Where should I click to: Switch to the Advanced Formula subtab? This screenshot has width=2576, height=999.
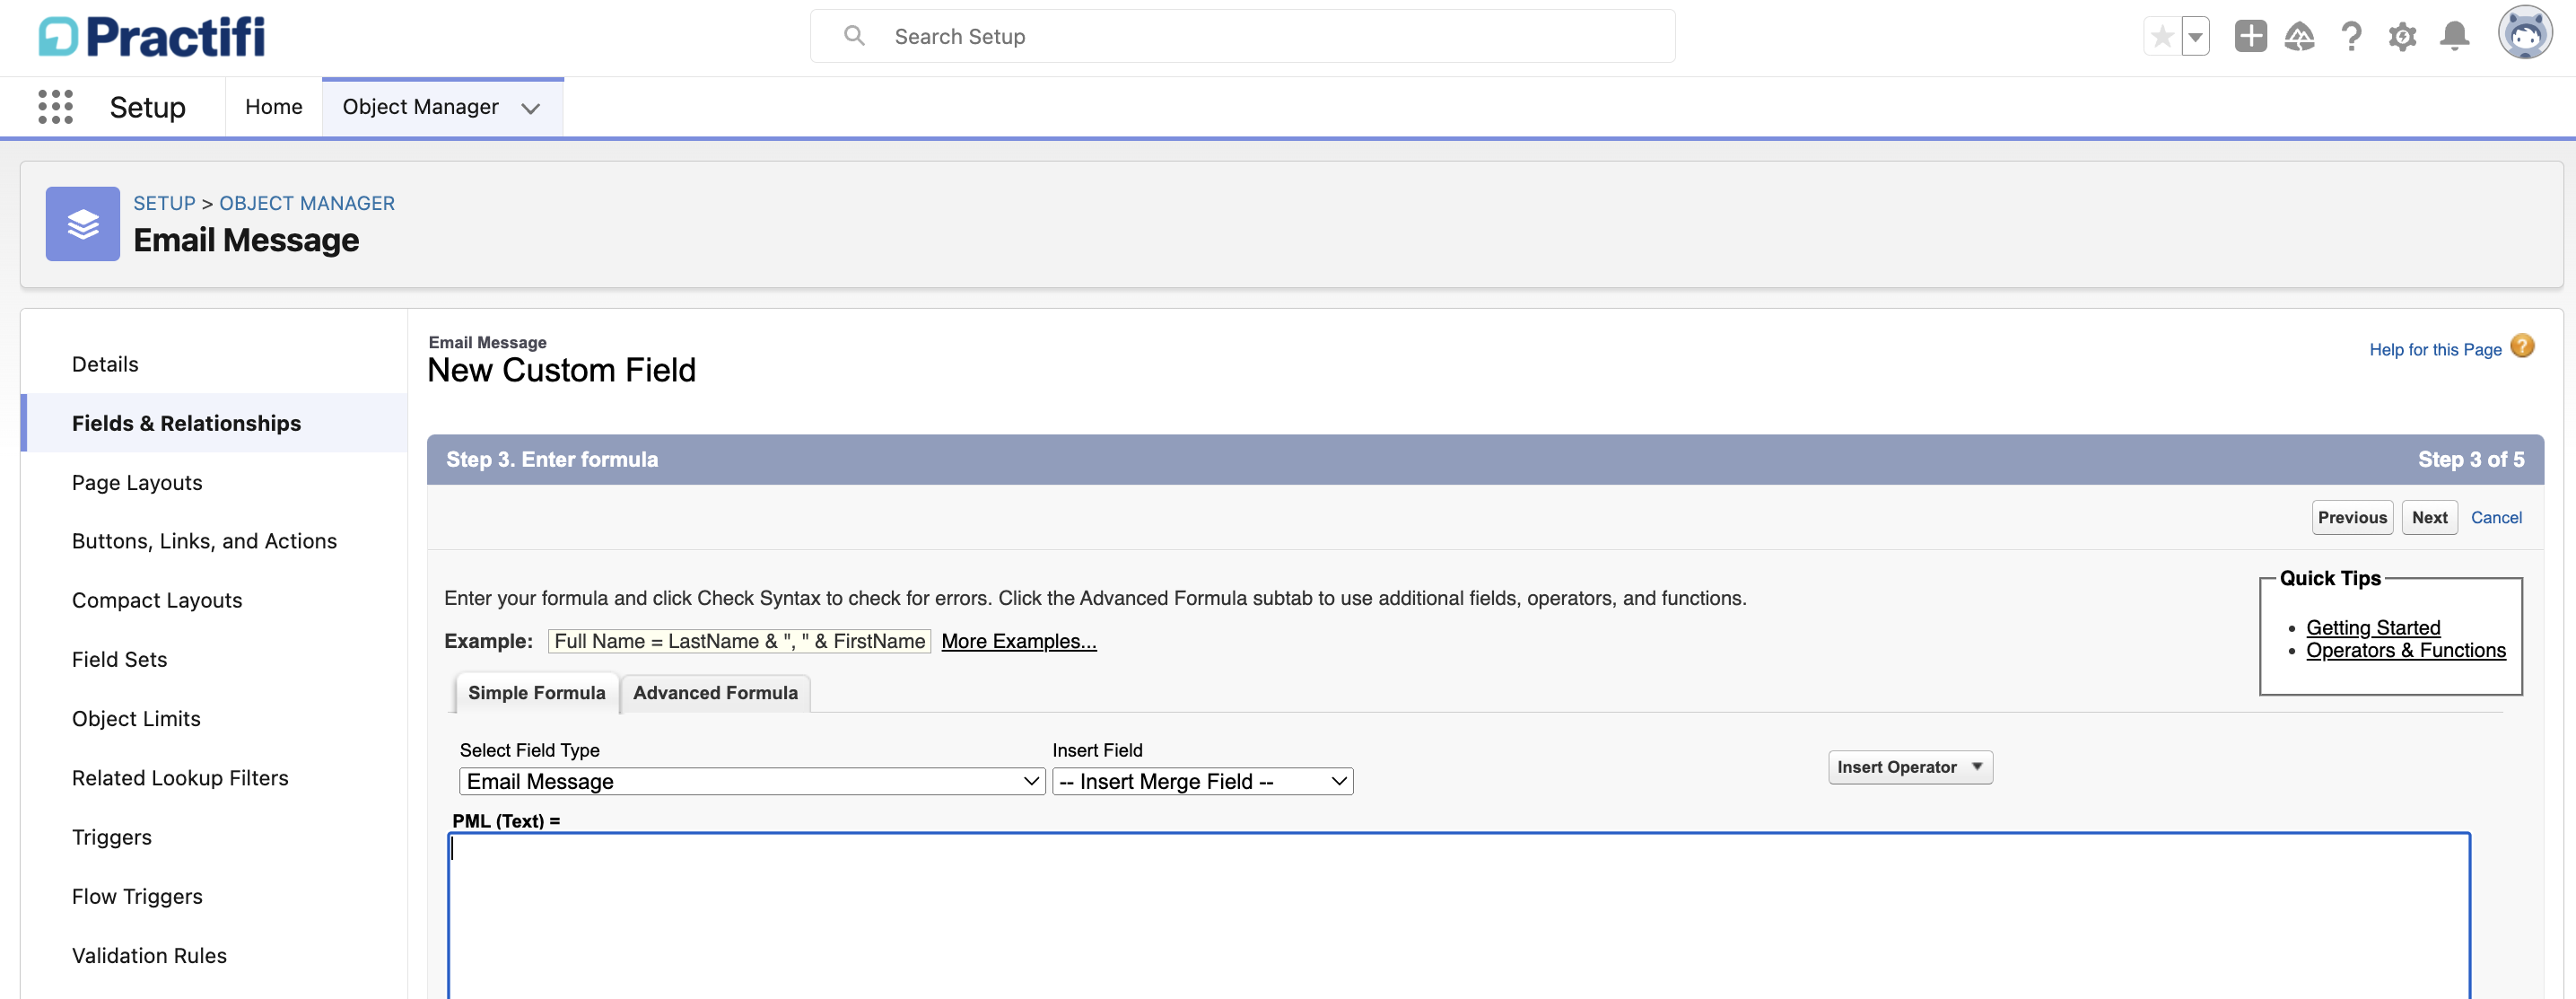(715, 693)
